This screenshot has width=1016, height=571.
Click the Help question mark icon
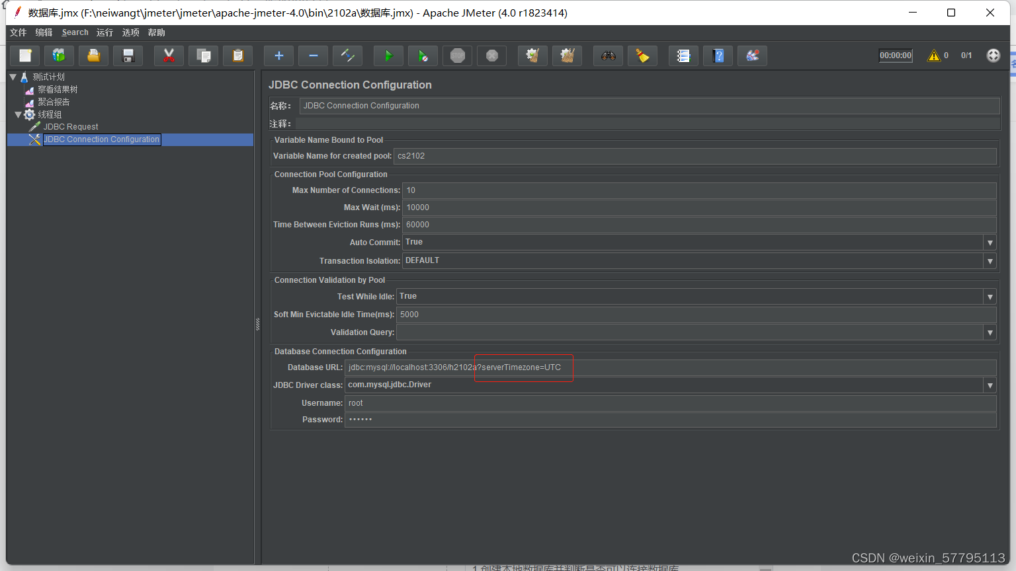(718, 56)
